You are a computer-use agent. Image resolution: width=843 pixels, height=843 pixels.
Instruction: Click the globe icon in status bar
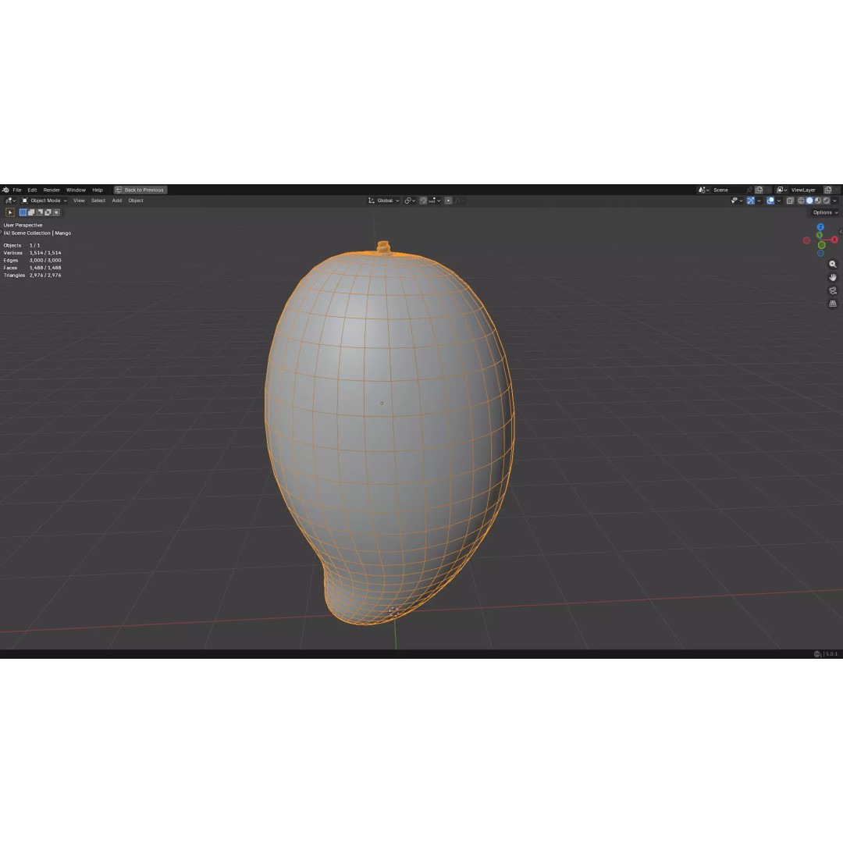tap(817, 654)
